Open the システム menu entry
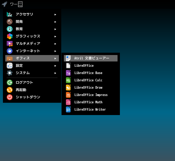 click(32, 73)
